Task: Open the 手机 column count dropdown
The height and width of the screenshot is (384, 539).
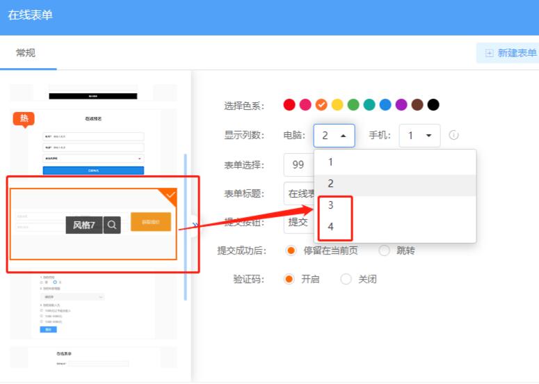Action: point(419,136)
